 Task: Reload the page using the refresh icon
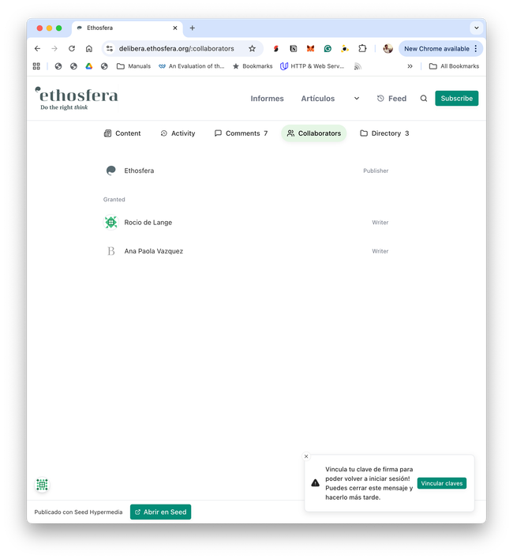pos(72,48)
